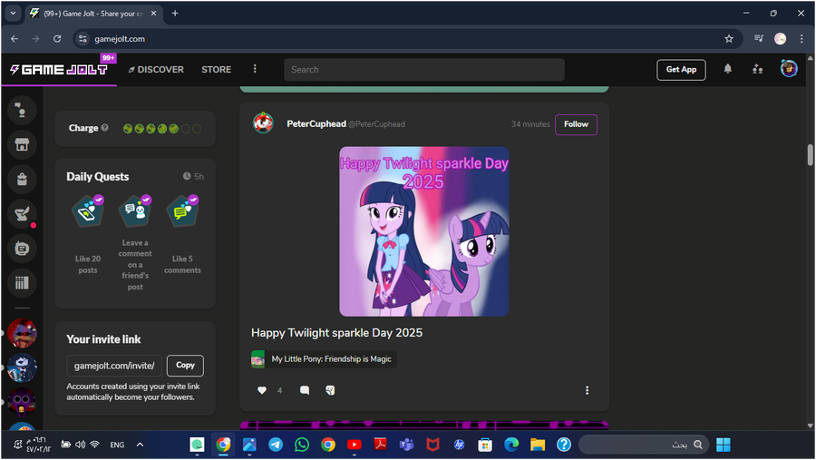The width and height of the screenshot is (816, 460).
Task: Open the notifications bell
Action: [x=727, y=69]
